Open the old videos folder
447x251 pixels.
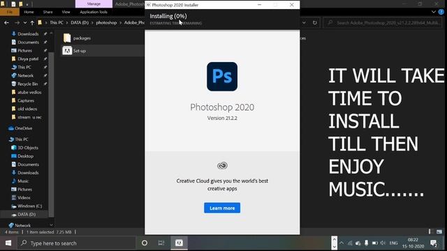[27, 109]
